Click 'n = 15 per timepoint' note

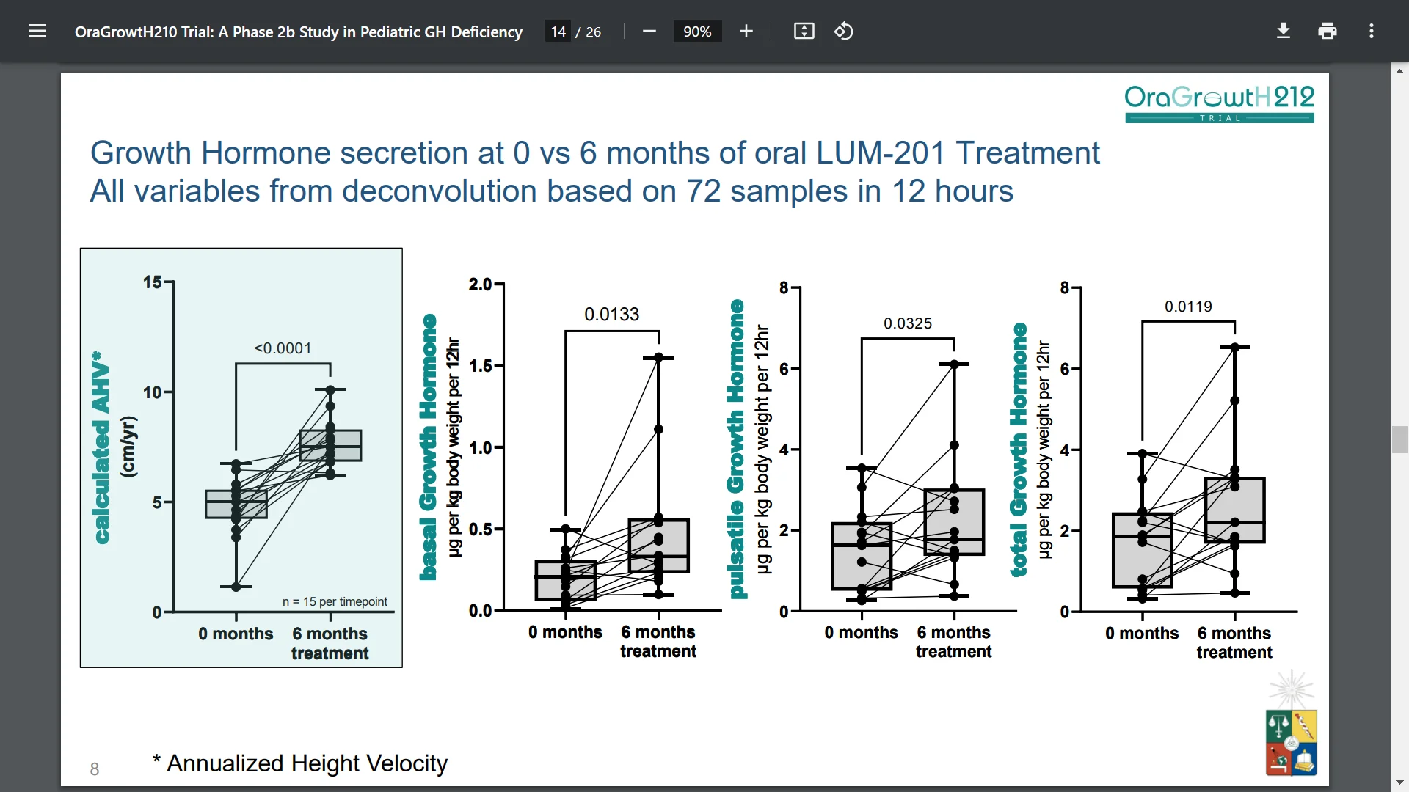coord(335,601)
